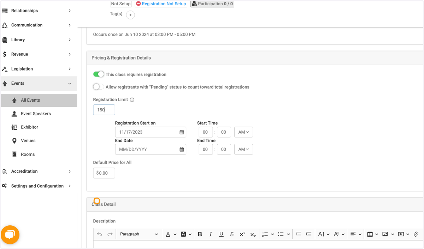The height and width of the screenshot is (249, 424).
Task: Click the Registration Not Setup badge
Action: coord(161,4)
